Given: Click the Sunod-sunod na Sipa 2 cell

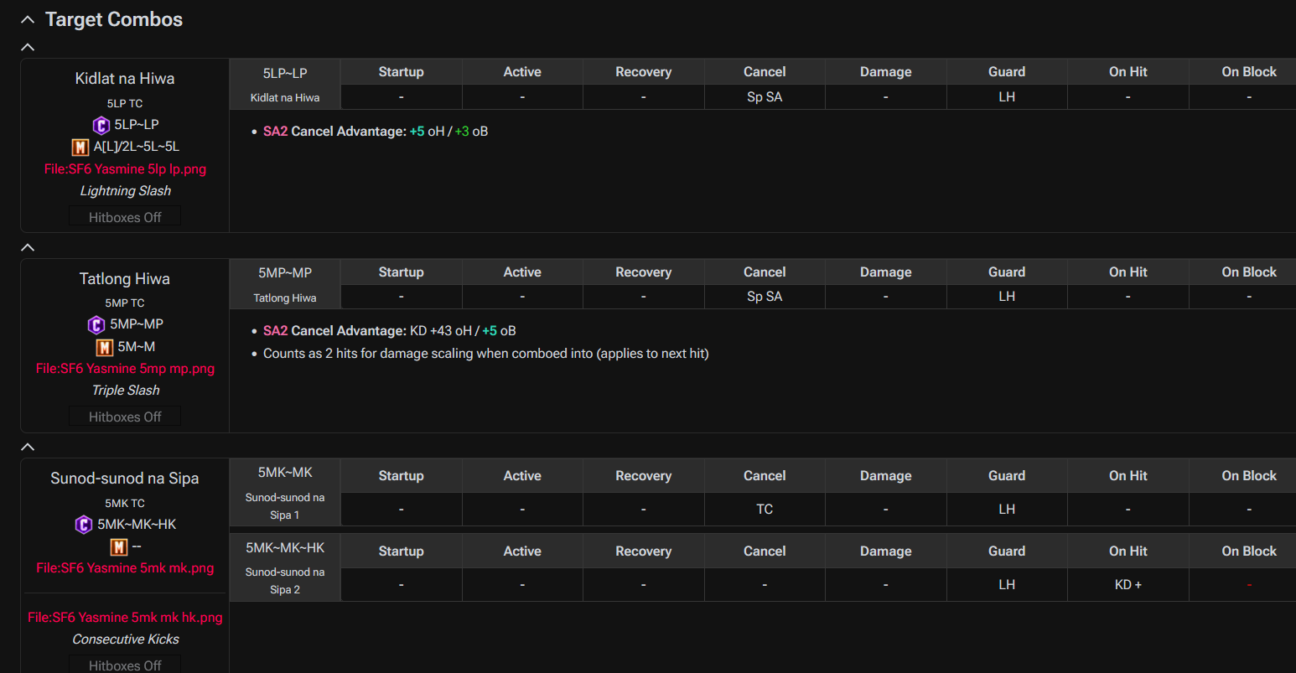Looking at the screenshot, I should (285, 581).
